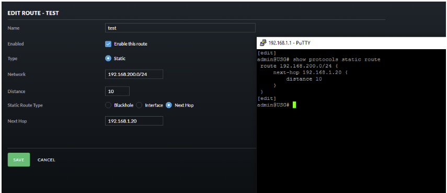Image resolution: width=447 pixels, height=193 pixels.
Task: Click the Blackhole label text
Action: pyautogui.click(x=124, y=105)
